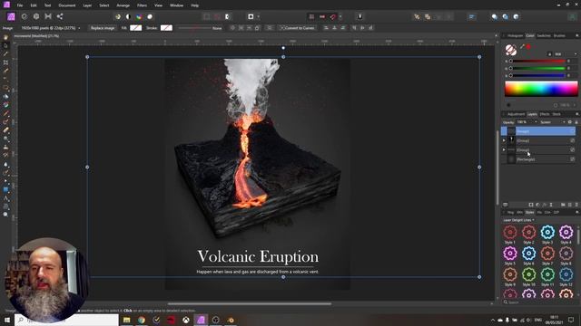The height and width of the screenshot is (326, 581).
Task: Apply Auto Contrast from toolbar
Action: coord(128,16)
